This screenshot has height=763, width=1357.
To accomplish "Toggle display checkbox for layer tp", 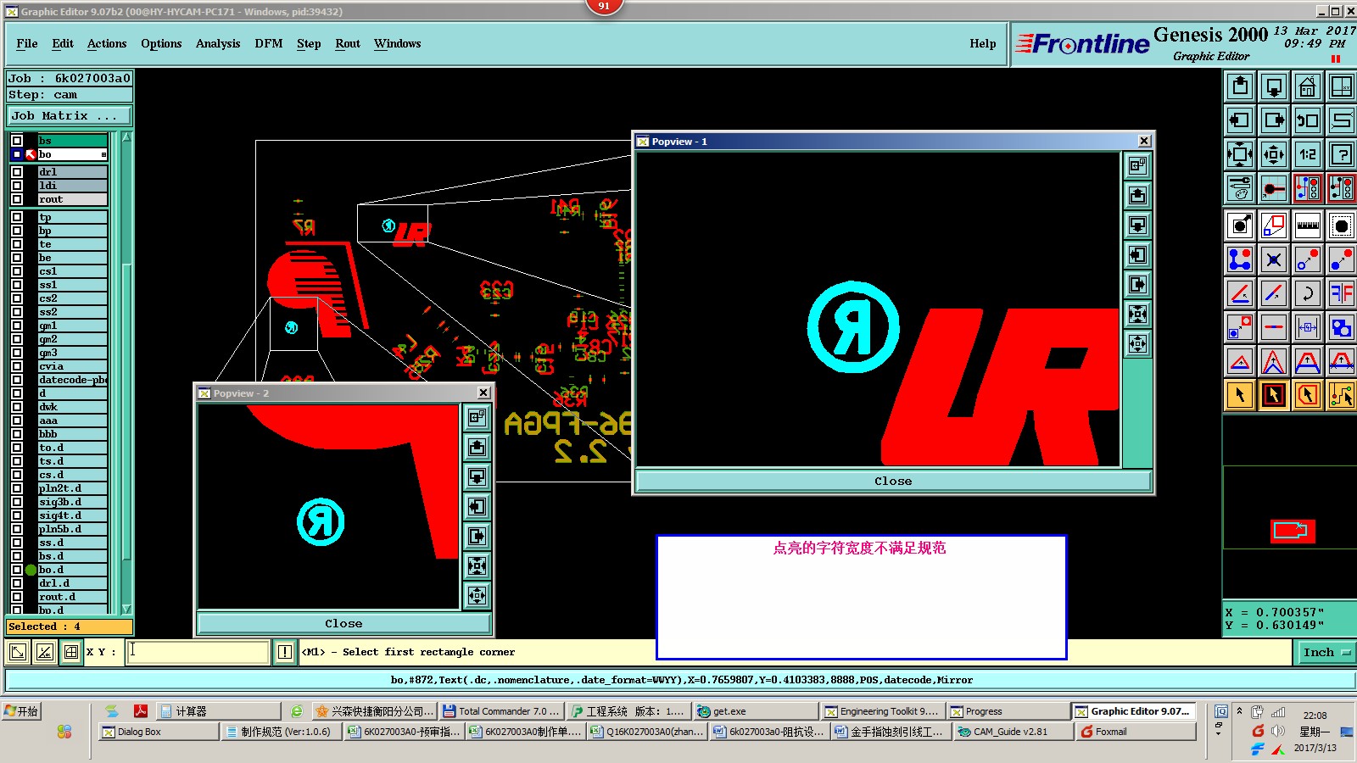I will point(17,217).
